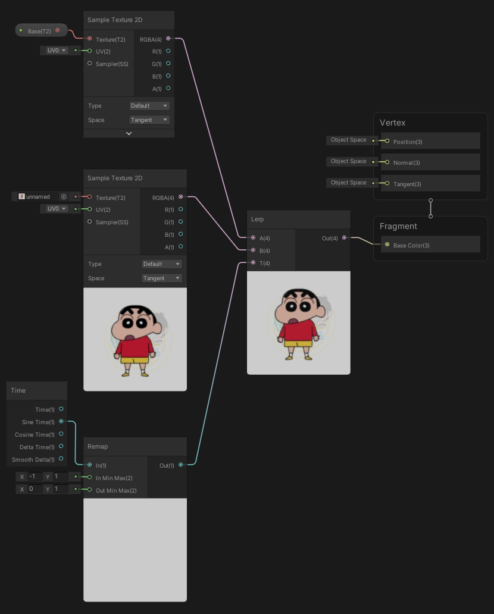This screenshot has height=614, width=494.
Task: Click the Smooth Delta(1) output port
Action: tap(61, 459)
